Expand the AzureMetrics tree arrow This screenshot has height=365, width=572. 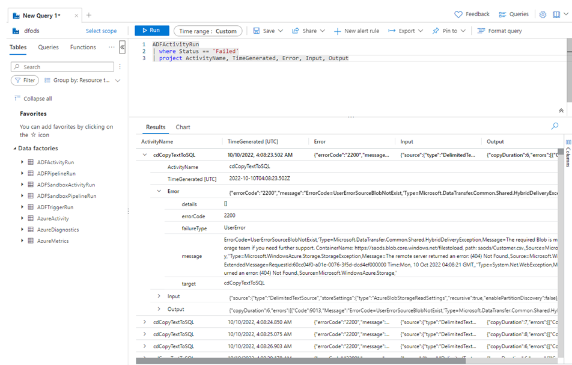coord(22,241)
